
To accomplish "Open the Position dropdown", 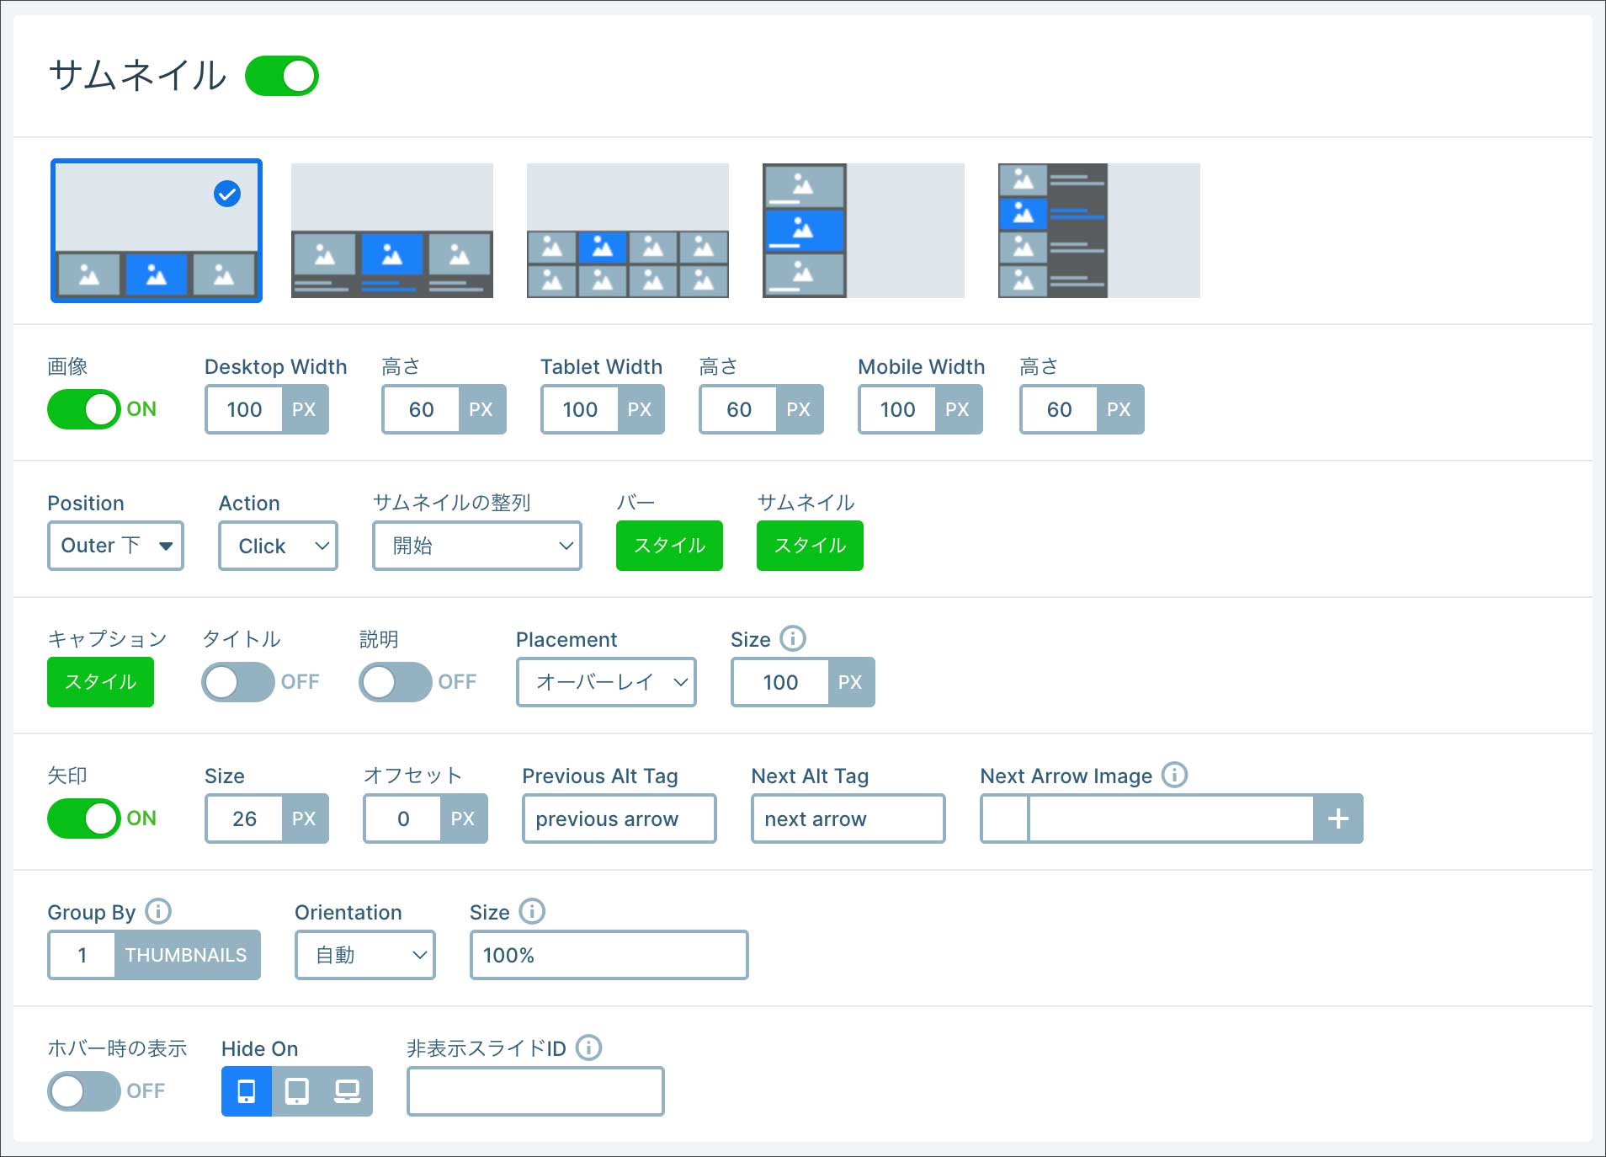I will pos(115,546).
